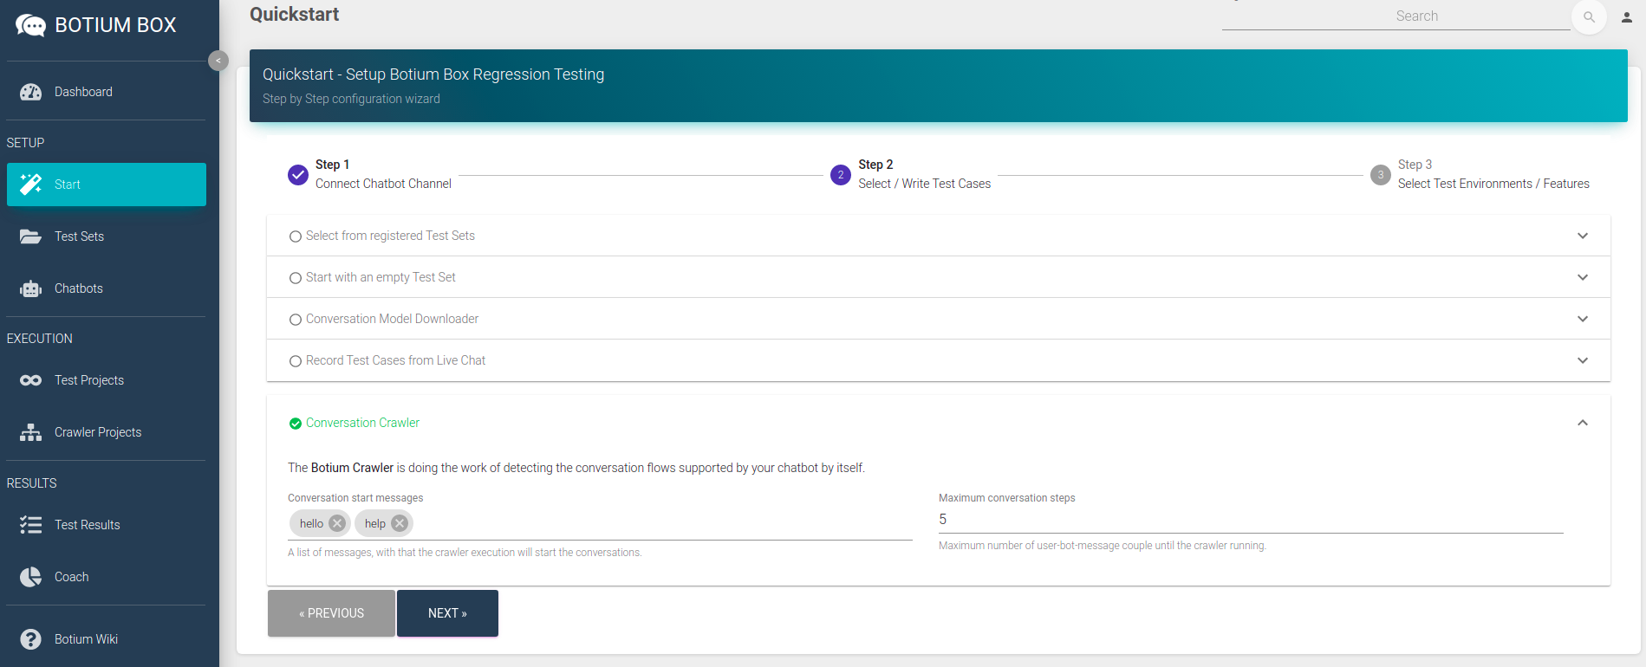Remove the "hello" start message chip

(337, 523)
